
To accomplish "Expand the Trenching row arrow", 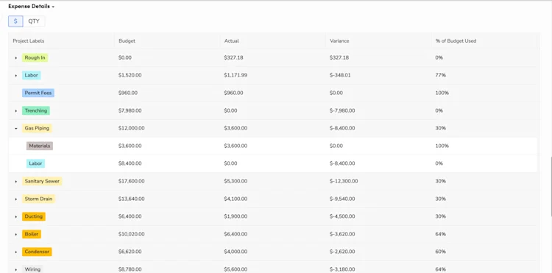I will tap(16, 111).
